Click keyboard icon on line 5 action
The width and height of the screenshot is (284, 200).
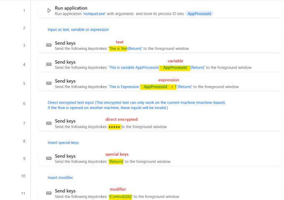pos(49,83)
